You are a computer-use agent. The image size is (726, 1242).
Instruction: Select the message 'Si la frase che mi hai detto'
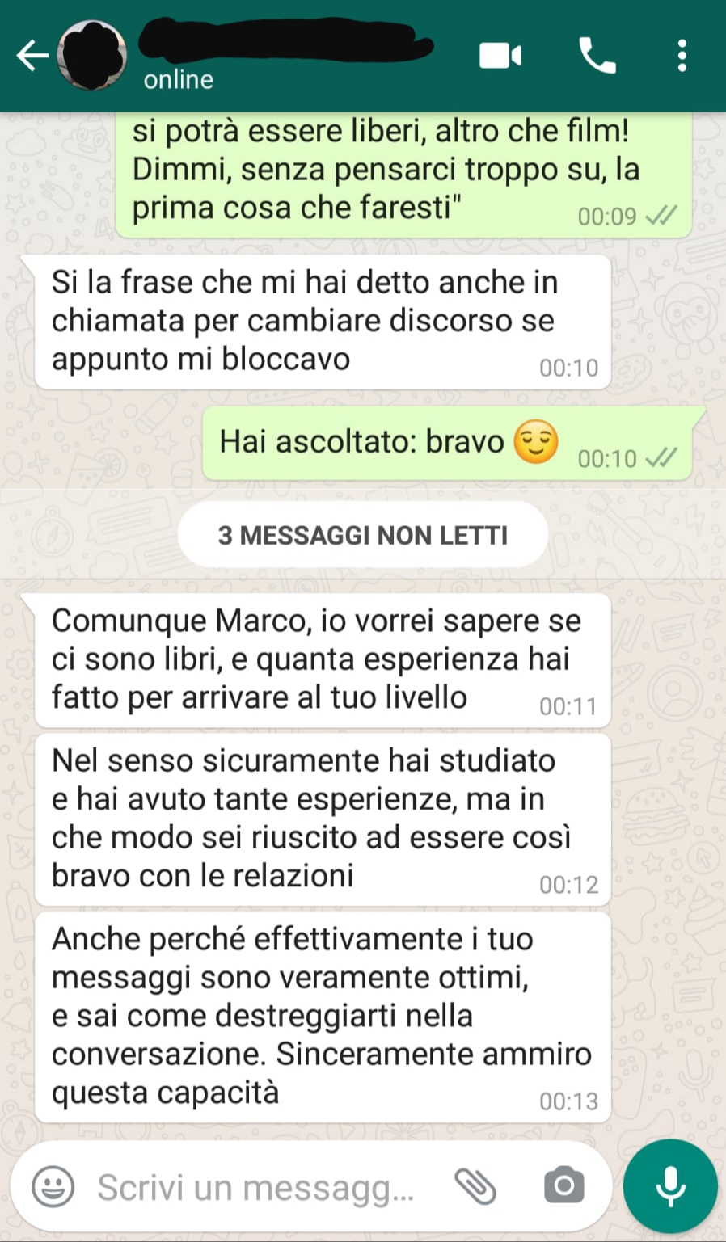[323, 322]
